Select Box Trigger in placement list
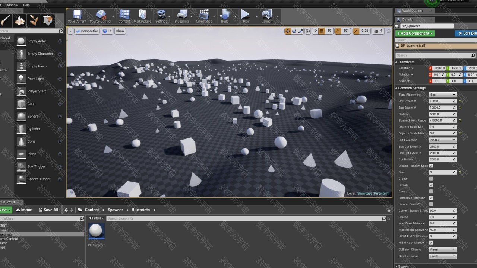 click(x=39, y=166)
